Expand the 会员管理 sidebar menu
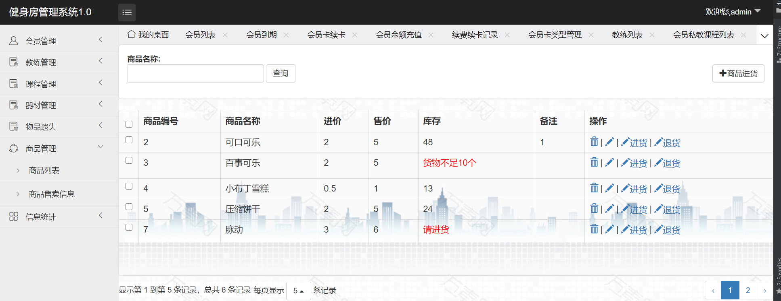Viewport: 781px width, 301px height. coord(57,41)
